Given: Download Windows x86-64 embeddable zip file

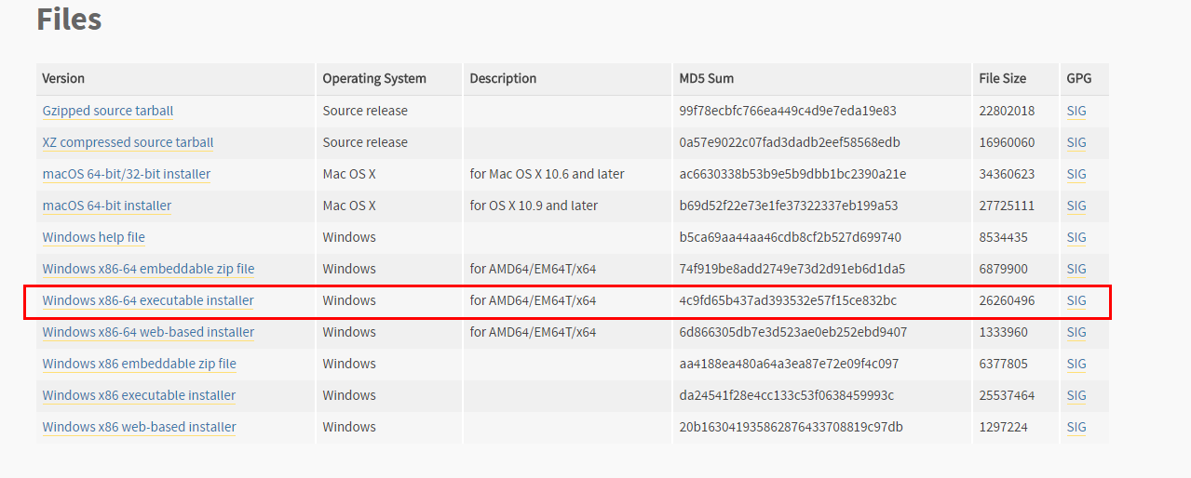Looking at the screenshot, I should (x=148, y=269).
